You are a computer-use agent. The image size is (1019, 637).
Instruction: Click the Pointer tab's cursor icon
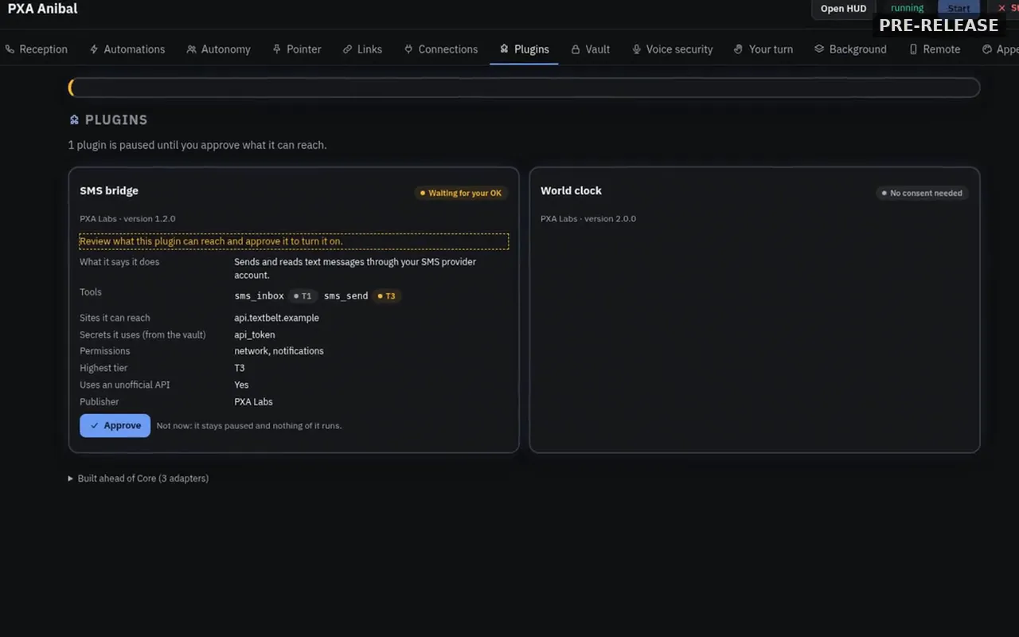coord(277,49)
